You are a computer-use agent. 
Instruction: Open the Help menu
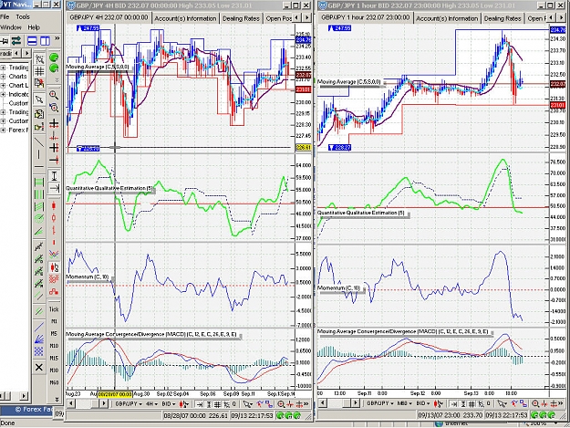click(x=34, y=27)
